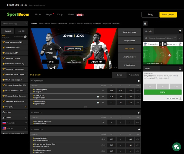Click the USA flag icon

4,128
